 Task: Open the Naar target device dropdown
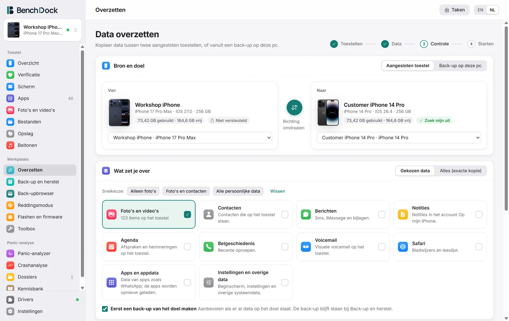tap(399, 138)
